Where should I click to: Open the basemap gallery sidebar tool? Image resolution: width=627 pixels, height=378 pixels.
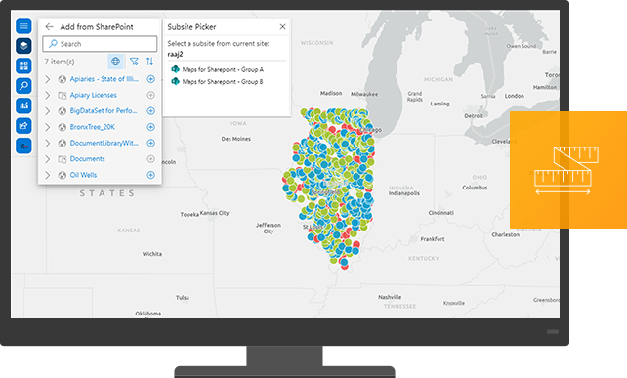tap(23, 65)
